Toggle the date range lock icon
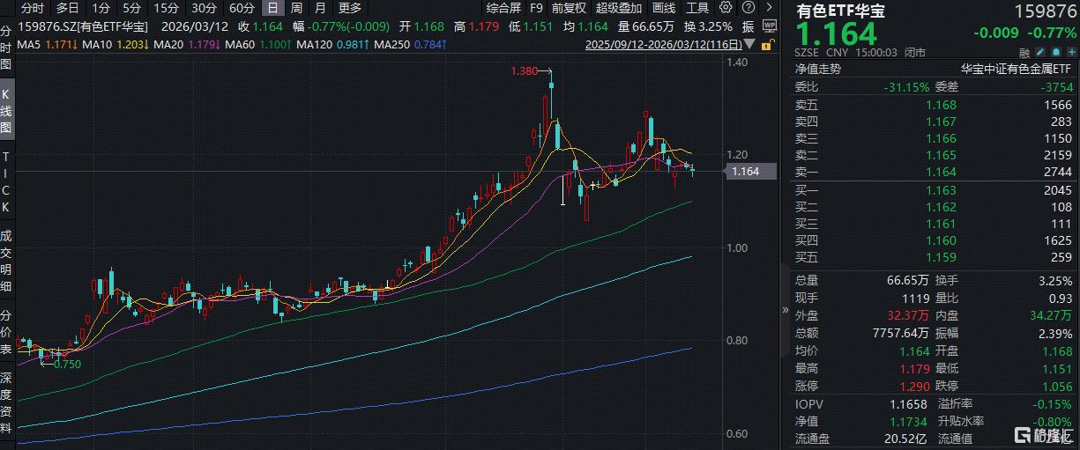This screenshot has width=1080, height=450. 770,44
